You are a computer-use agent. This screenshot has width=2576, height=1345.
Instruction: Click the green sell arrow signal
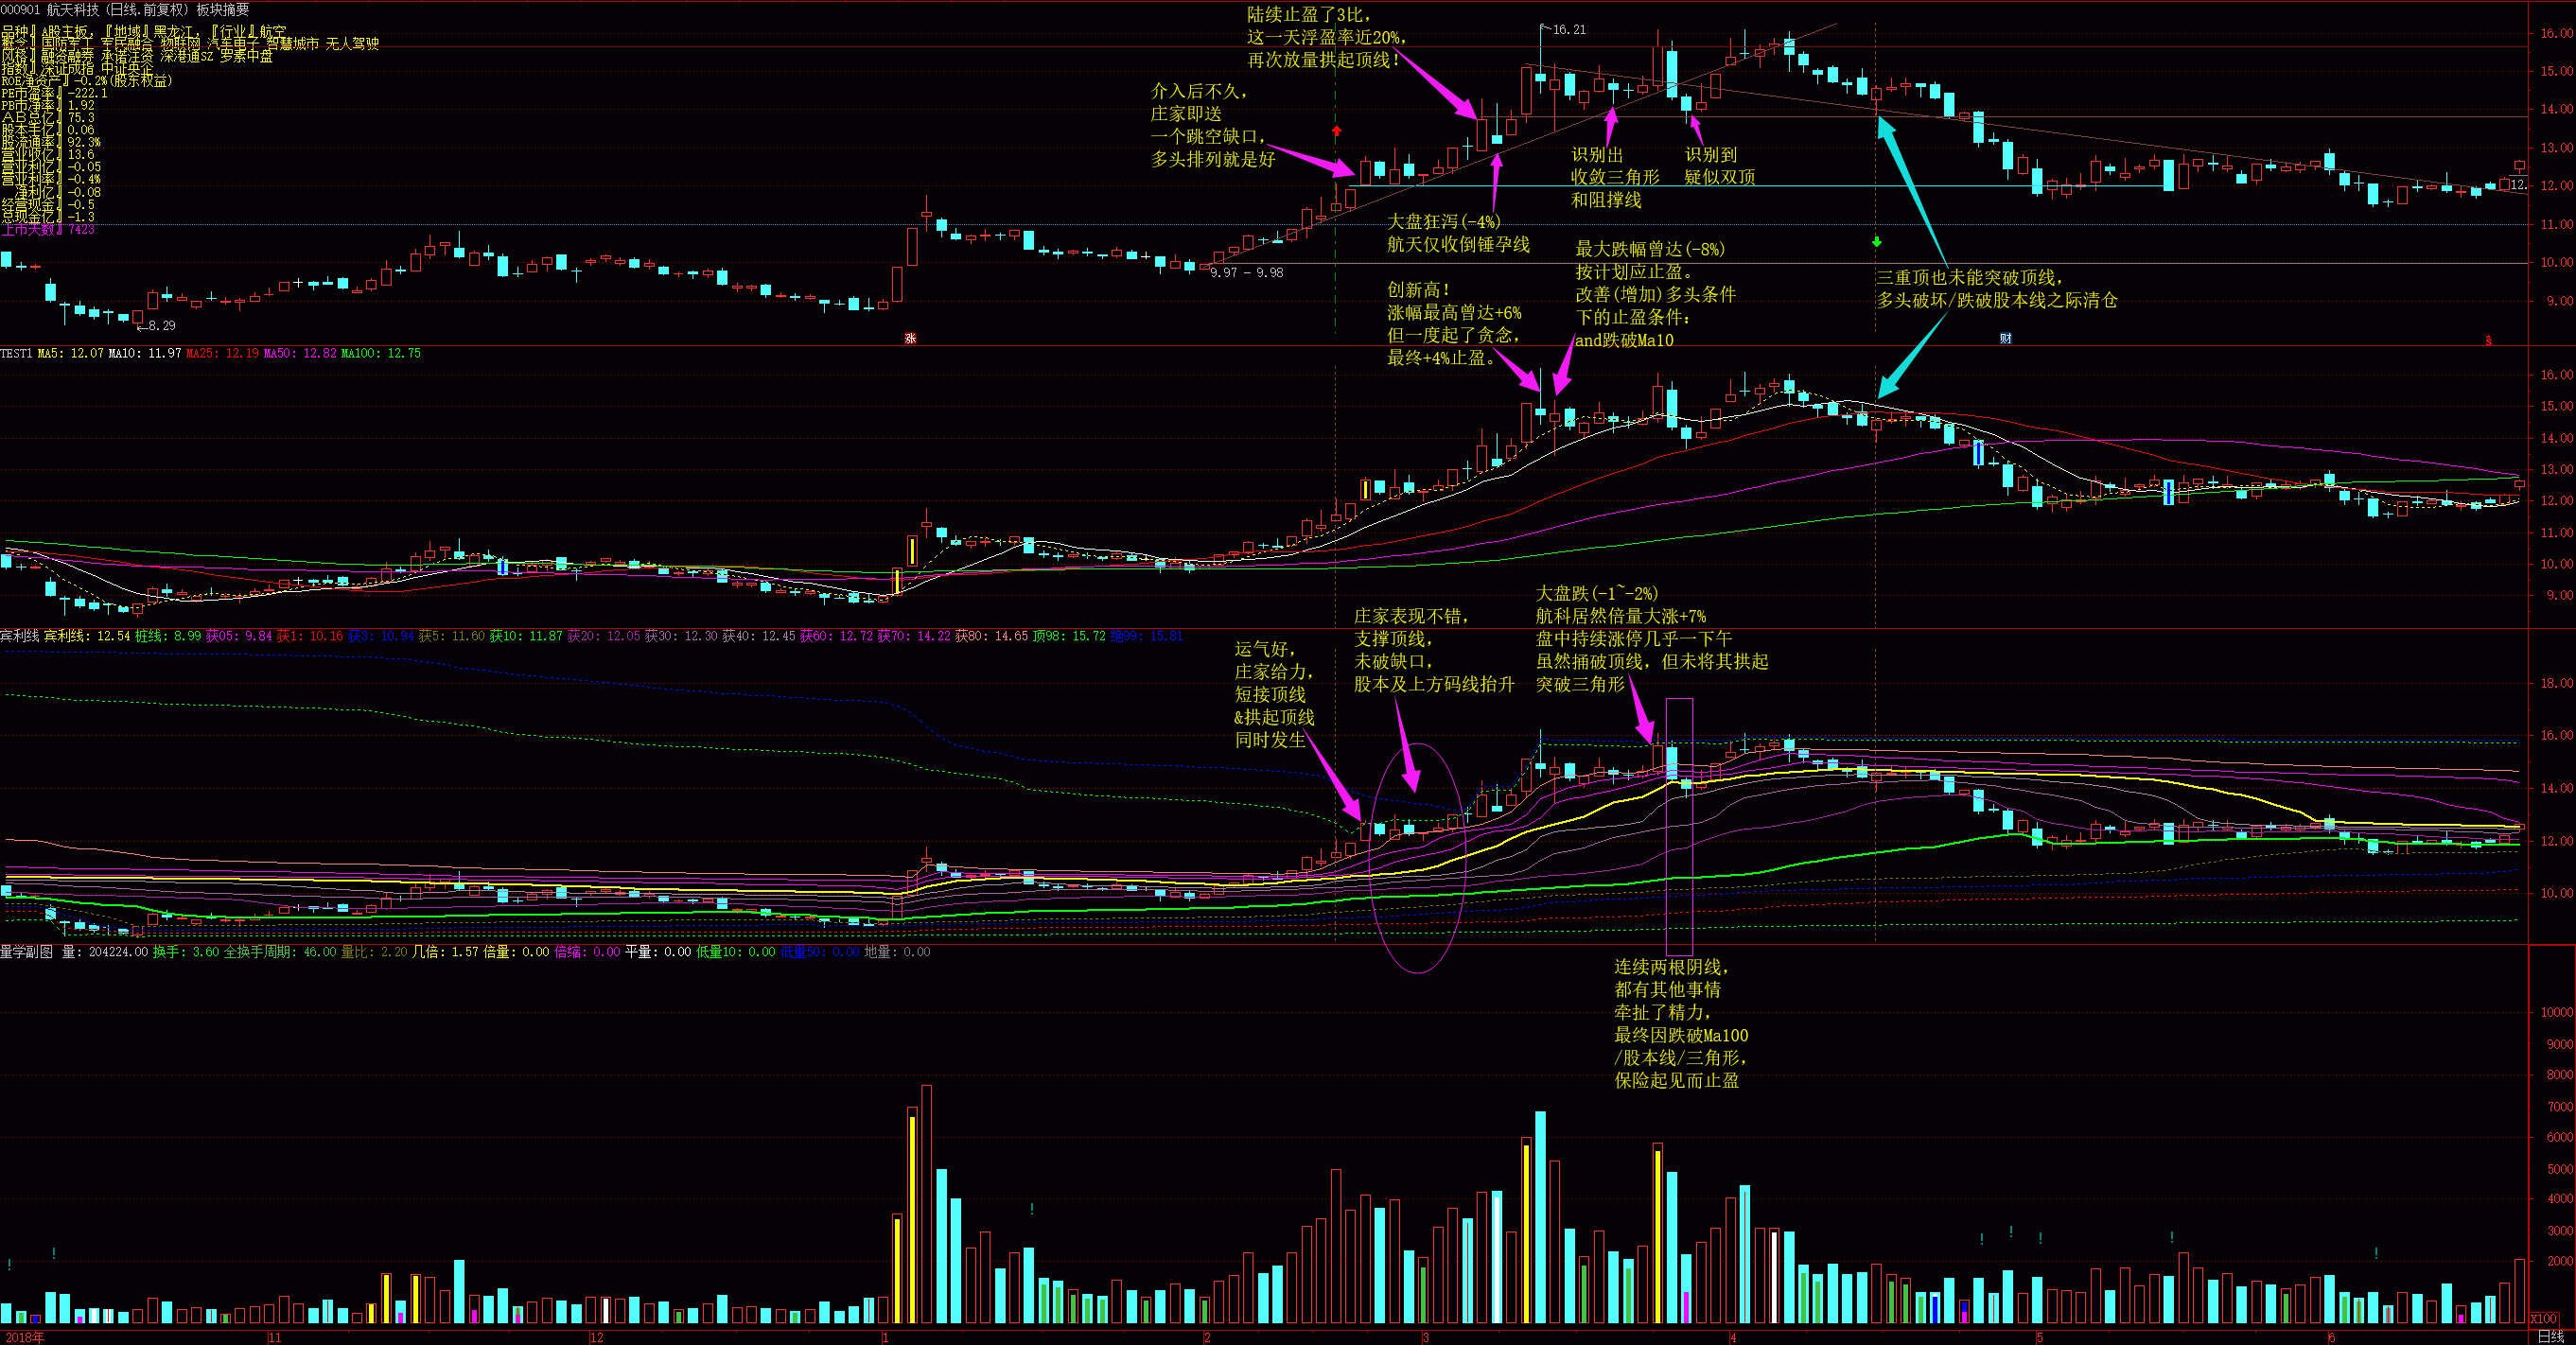click(x=1877, y=242)
